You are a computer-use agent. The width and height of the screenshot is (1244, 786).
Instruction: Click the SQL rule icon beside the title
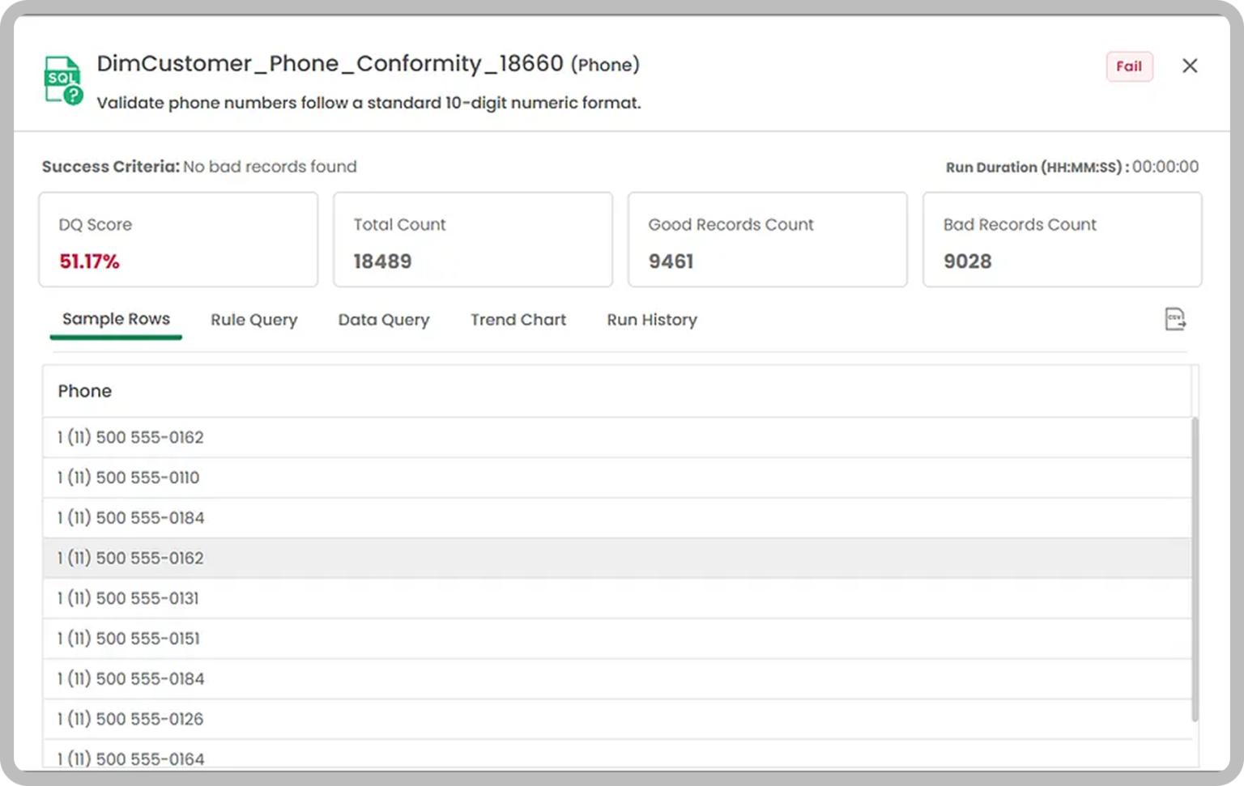[x=63, y=80]
